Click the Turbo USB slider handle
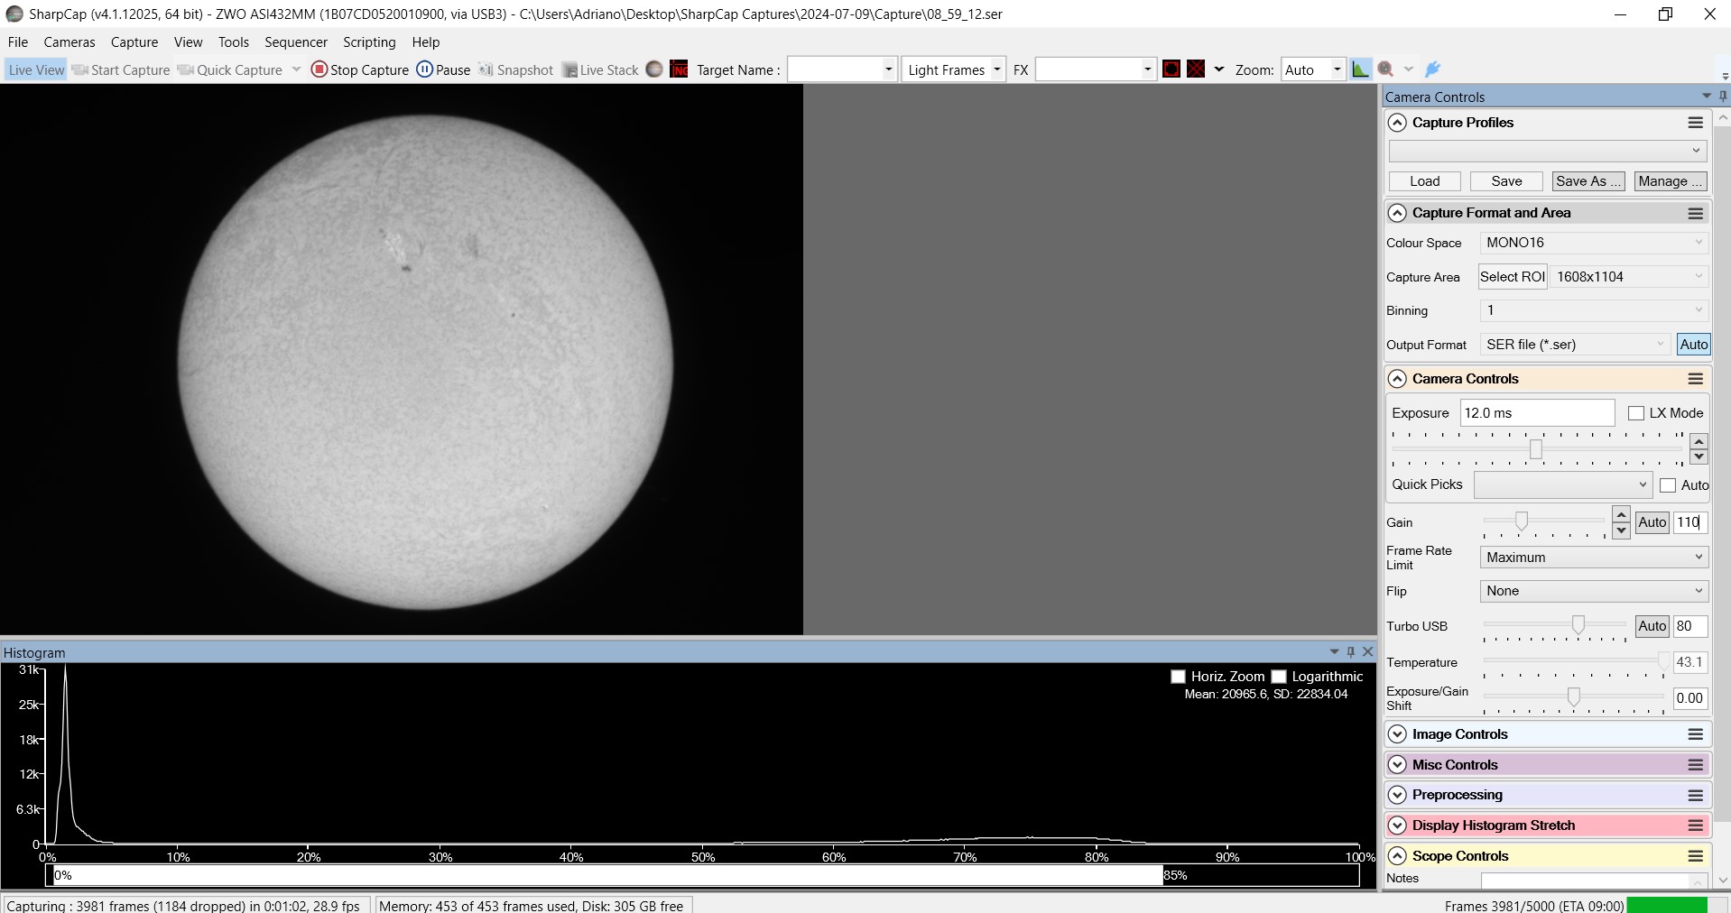 click(x=1578, y=625)
